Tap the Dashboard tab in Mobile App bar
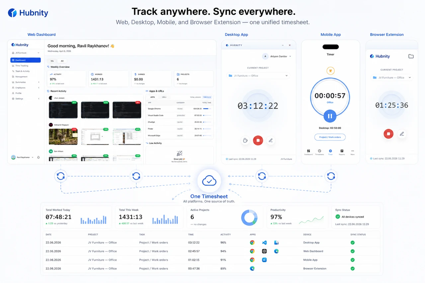 tap(308, 152)
